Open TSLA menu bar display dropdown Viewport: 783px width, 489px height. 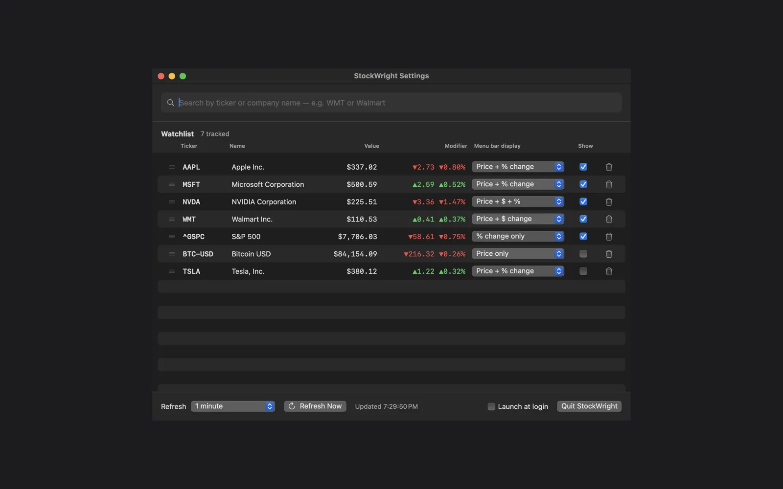[518, 271]
